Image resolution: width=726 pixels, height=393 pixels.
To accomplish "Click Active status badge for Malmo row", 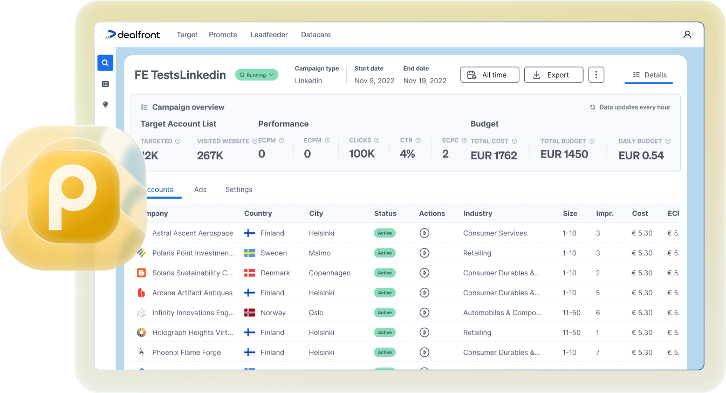I will pos(385,253).
